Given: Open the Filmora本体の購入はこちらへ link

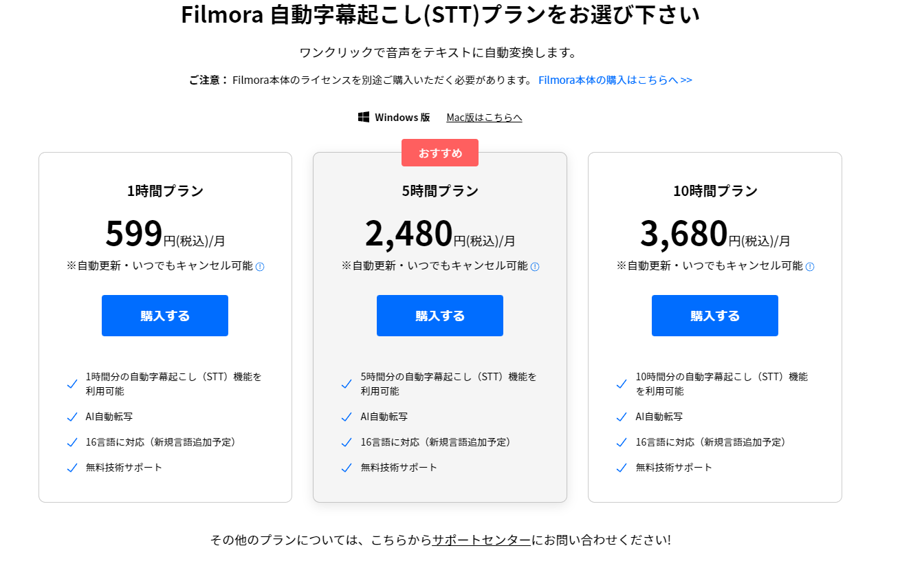Looking at the screenshot, I should 615,80.
